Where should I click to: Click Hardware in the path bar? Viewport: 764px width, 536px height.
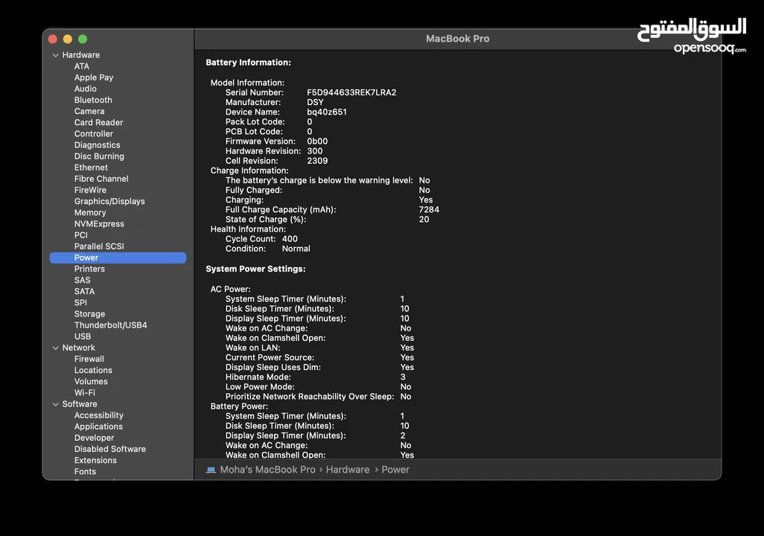point(348,470)
